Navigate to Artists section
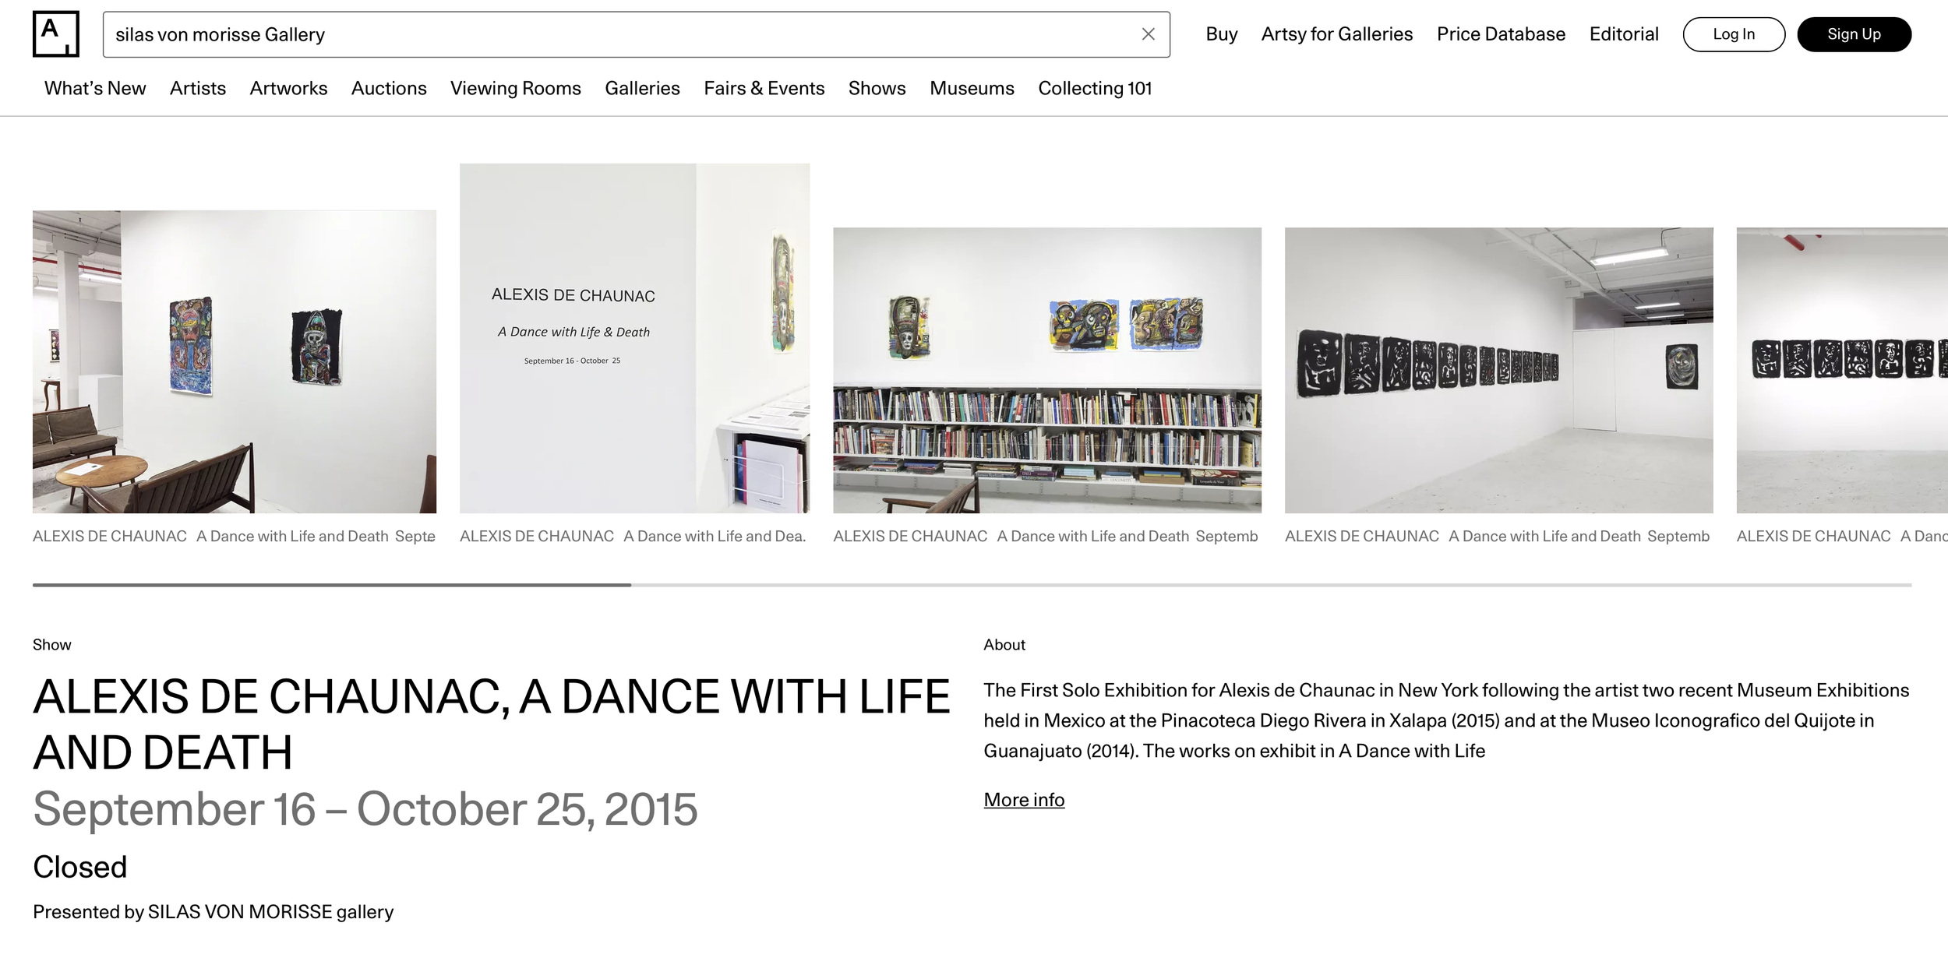The image size is (1948, 972). [198, 88]
